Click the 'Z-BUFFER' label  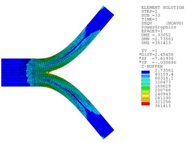152,67
